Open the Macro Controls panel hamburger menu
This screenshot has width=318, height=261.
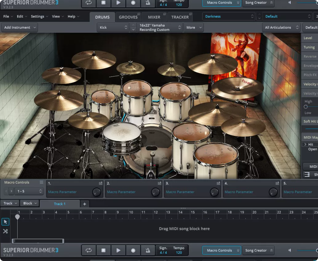click(41, 182)
